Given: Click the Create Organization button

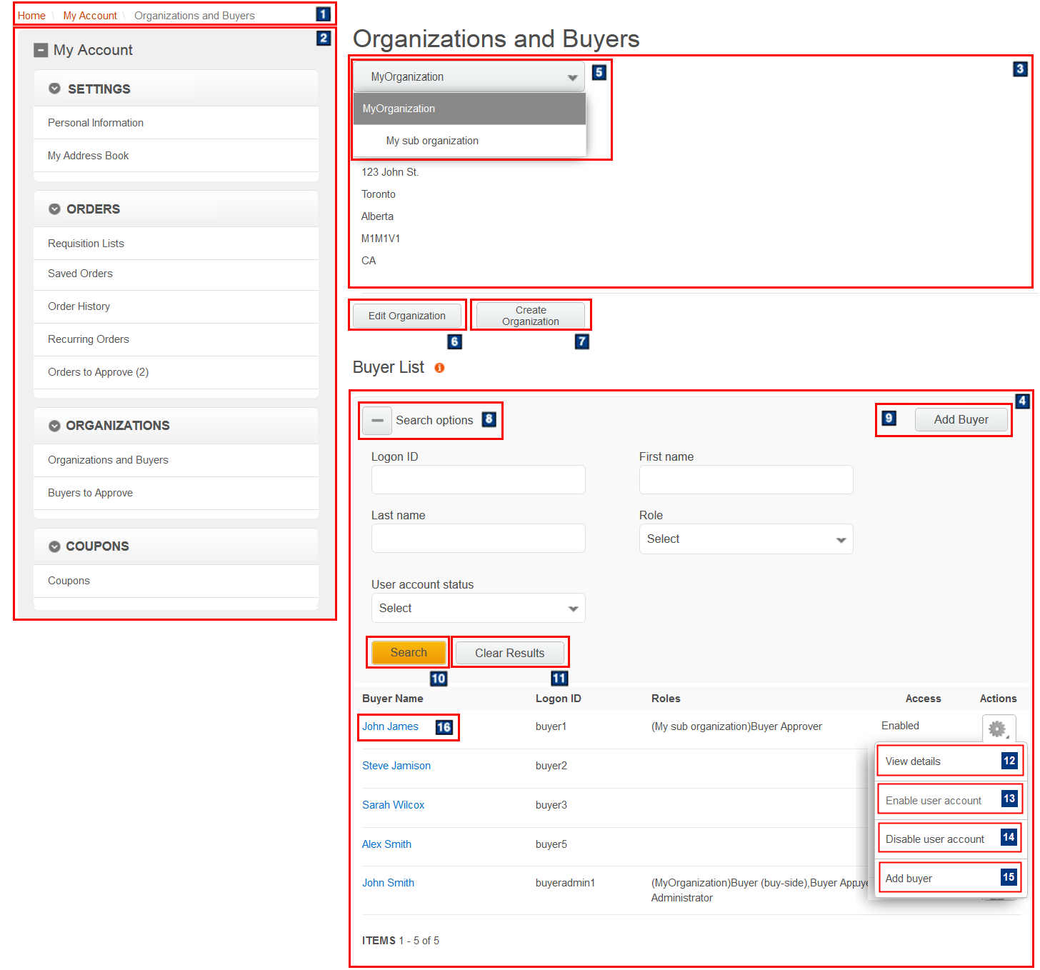Looking at the screenshot, I should [x=530, y=315].
